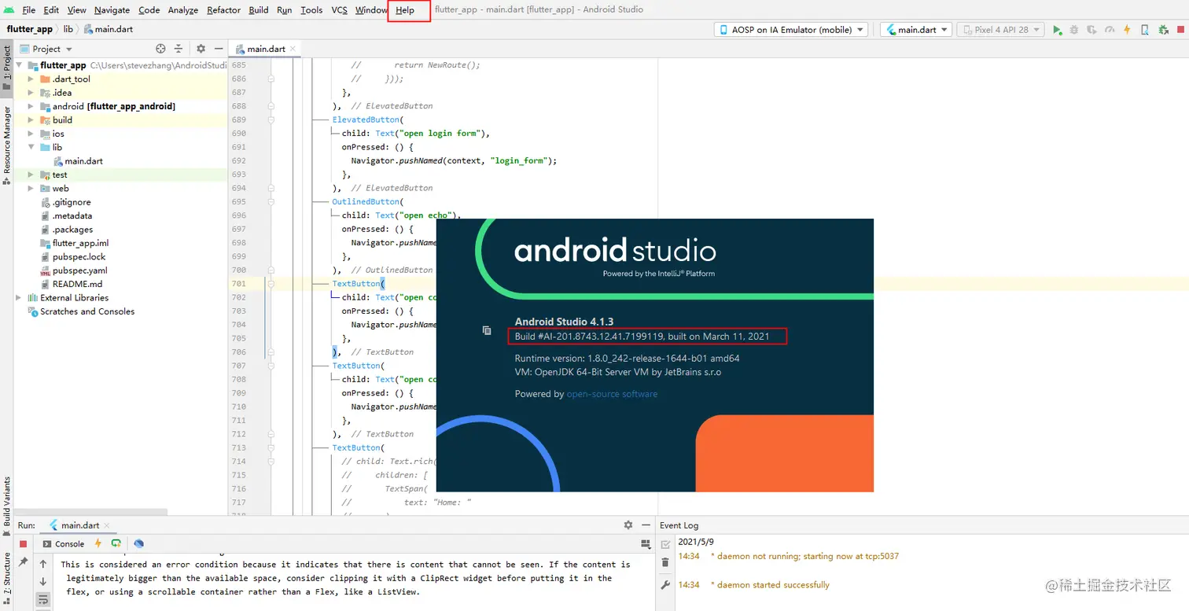Open the Project view selector dropdown
This screenshot has height=611, width=1189.
click(x=46, y=49)
